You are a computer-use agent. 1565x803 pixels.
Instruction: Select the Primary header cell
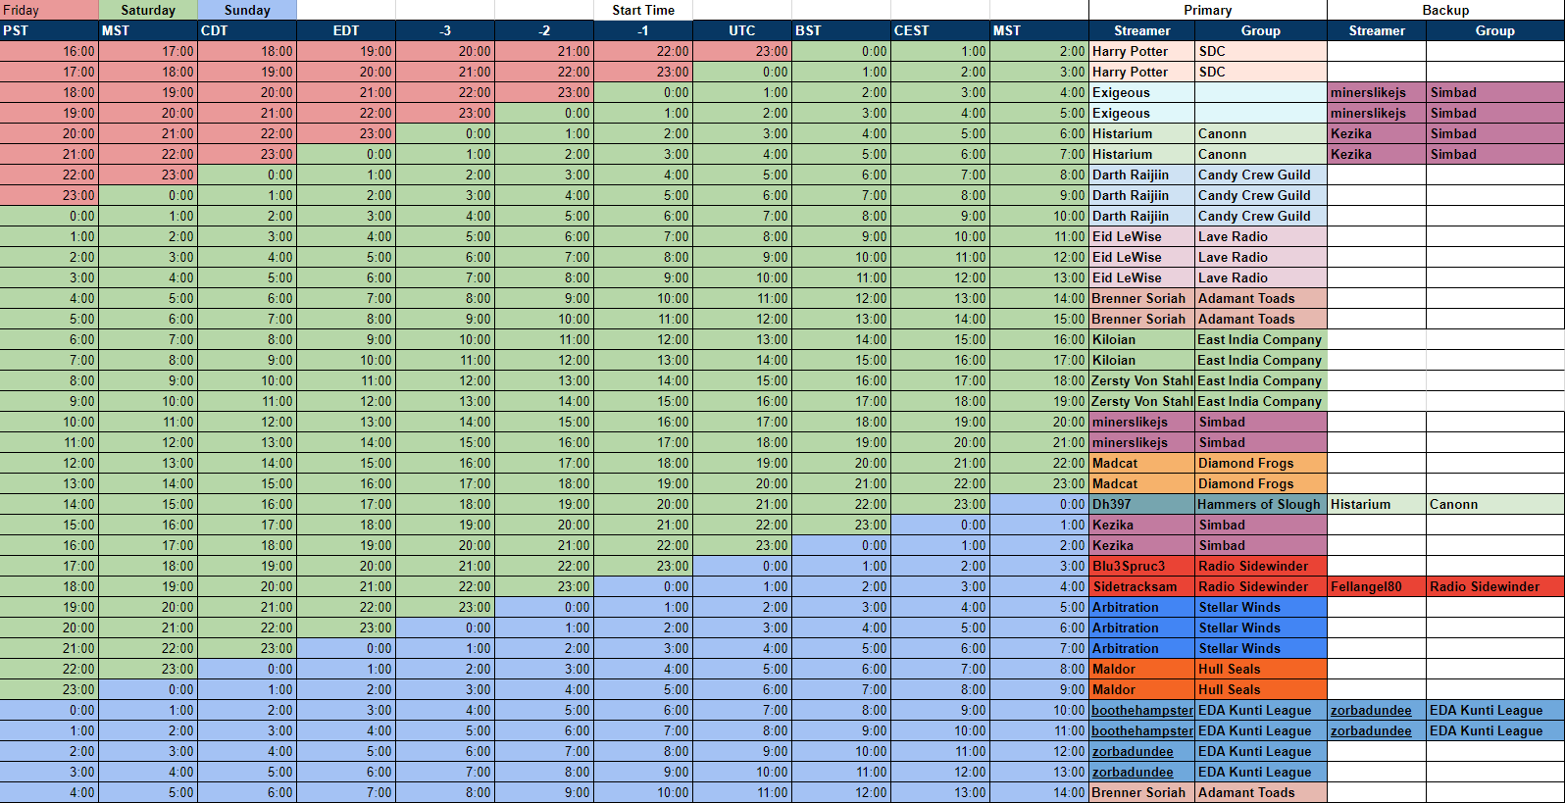pos(1207,10)
